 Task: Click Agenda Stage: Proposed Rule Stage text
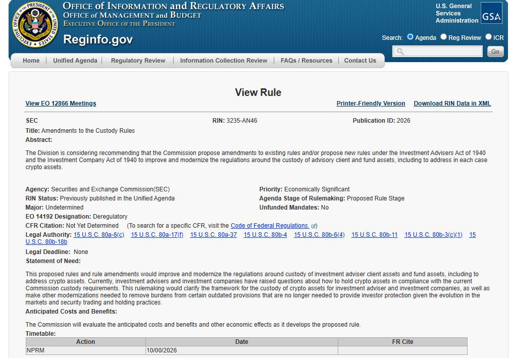pyautogui.click(x=332, y=198)
